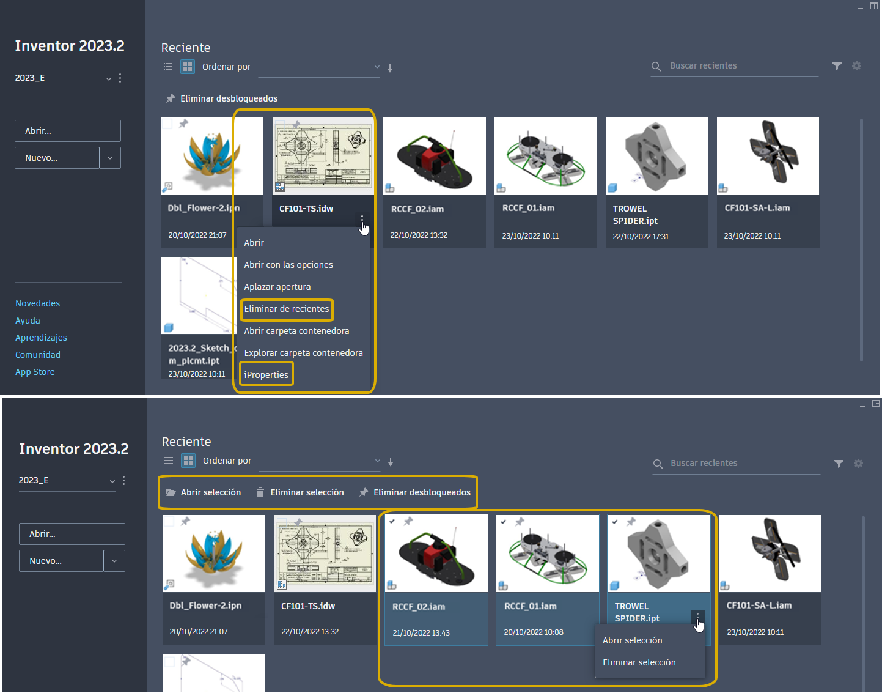Uncheck RCCF_02.iam selection in lower screenshot
The width and height of the screenshot is (882, 693).
coord(392,522)
